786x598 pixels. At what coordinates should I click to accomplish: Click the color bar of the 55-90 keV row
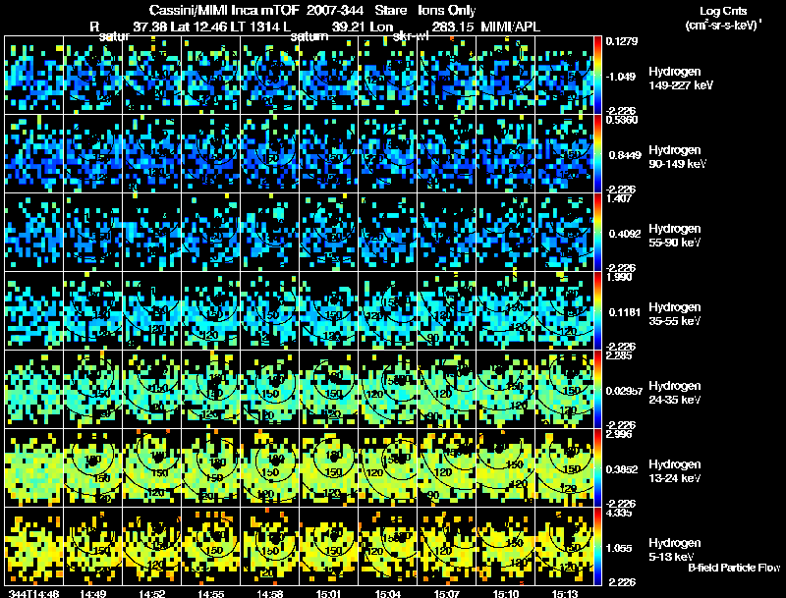(x=597, y=233)
